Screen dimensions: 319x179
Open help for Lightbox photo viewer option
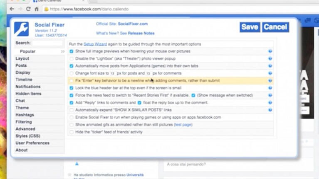[x=270, y=58]
